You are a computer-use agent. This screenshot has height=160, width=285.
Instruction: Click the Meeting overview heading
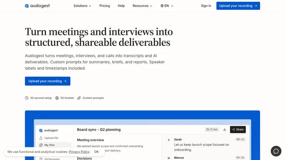pyautogui.click(x=90, y=140)
